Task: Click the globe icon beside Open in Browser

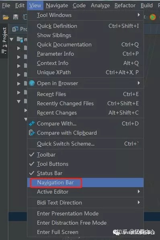Action: (x=32, y=83)
